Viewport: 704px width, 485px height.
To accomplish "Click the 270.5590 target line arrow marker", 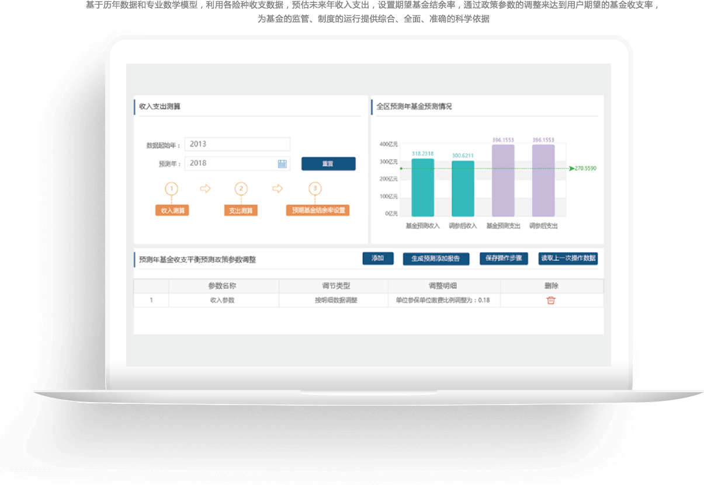I will point(571,168).
